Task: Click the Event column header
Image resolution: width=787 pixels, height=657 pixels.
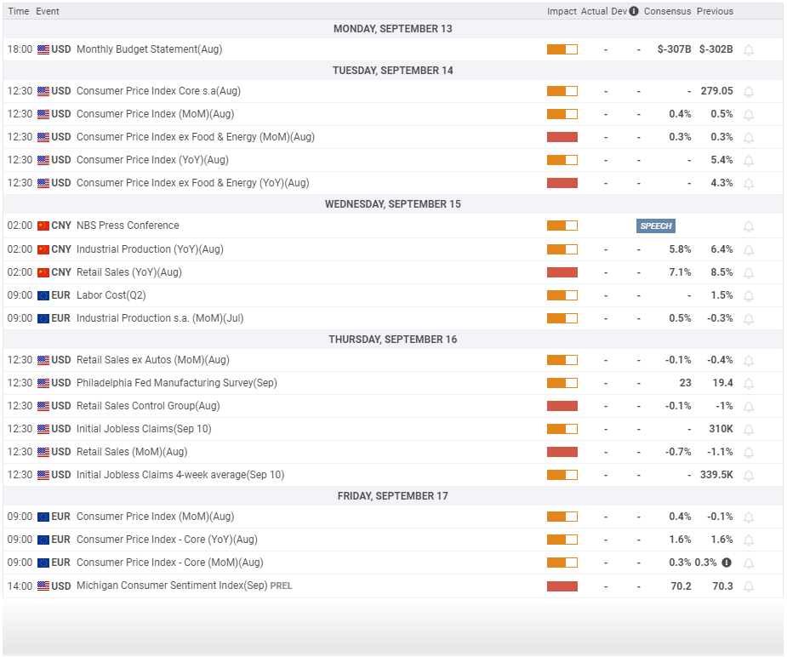Action: [x=47, y=11]
